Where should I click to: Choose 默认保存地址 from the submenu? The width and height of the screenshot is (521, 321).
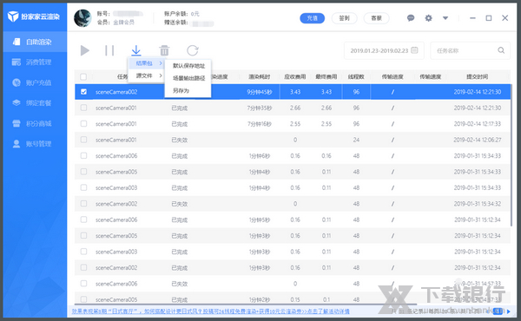(x=188, y=66)
